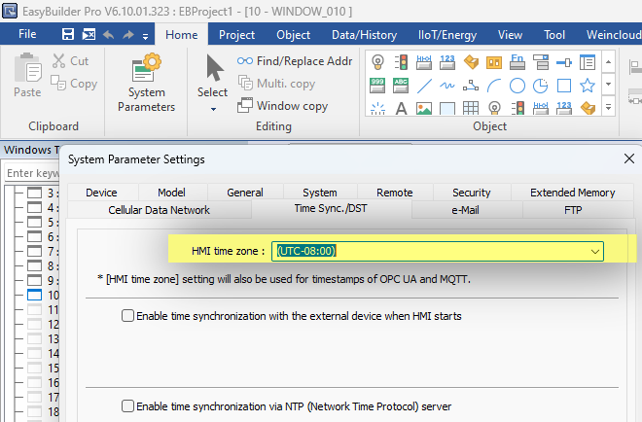Insert a Multi-State Switch (orange panel) object
Image resolution: width=642 pixels, height=422 pixels.
(x=494, y=62)
